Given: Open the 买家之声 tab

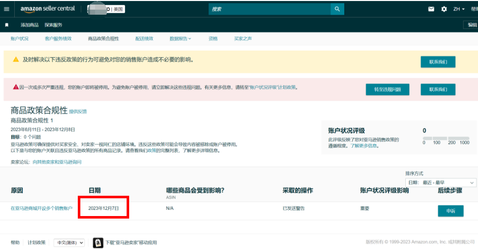Looking at the screenshot, I should pos(243,39).
